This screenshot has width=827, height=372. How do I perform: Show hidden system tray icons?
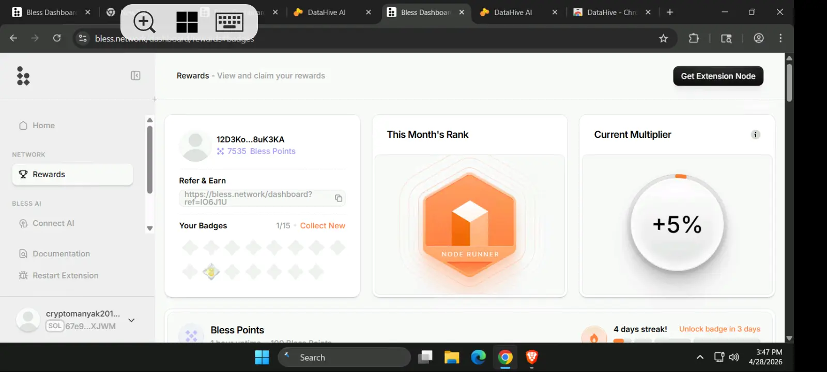[700, 357]
